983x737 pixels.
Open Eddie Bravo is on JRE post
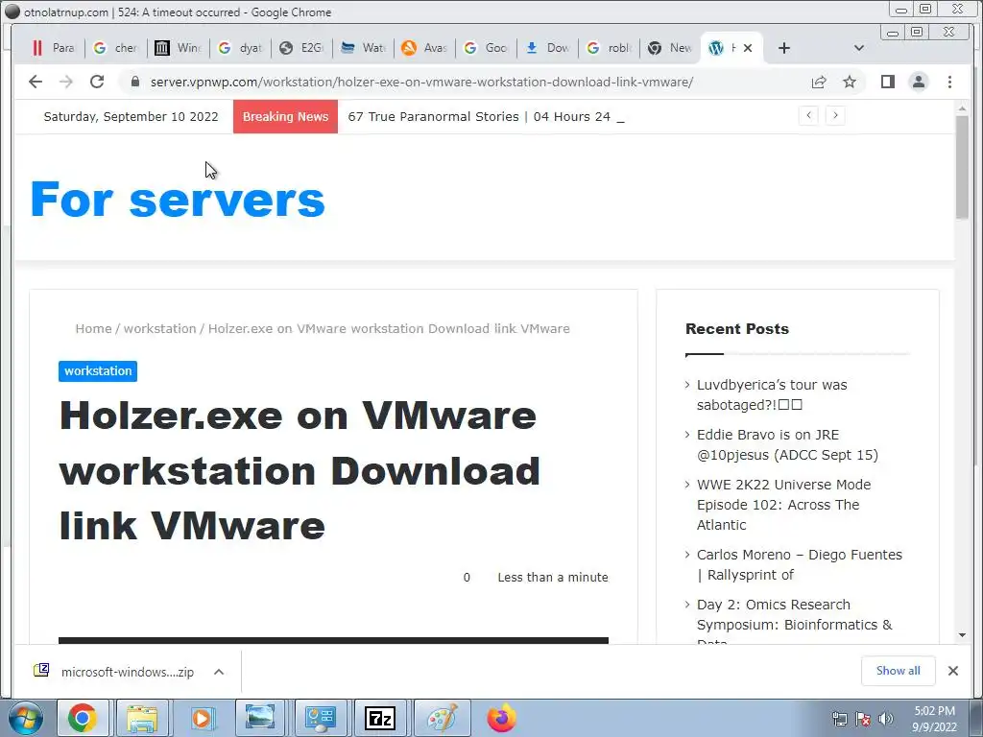tap(787, 445)
